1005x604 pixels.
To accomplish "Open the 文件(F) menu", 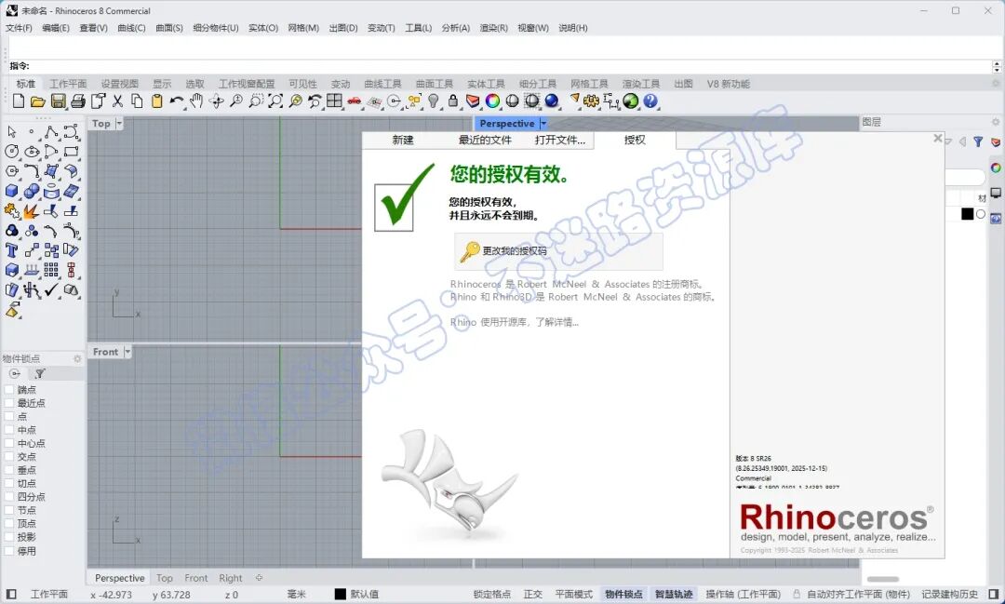I will coord(19,28).
